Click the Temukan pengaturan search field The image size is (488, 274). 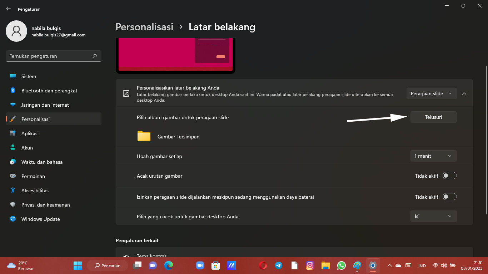54,56
